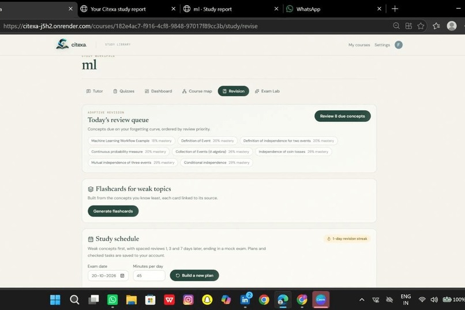Select the Revision tab
465x310 pixels.
coord(234,91)
